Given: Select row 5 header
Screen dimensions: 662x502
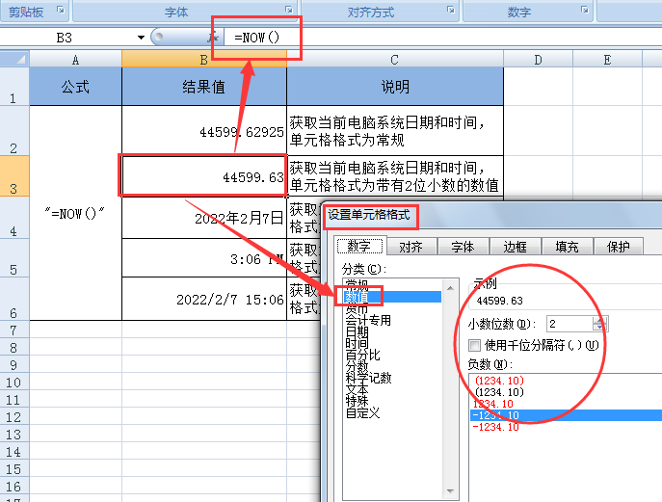Looking at the screenshot, I should click(14, 257).
